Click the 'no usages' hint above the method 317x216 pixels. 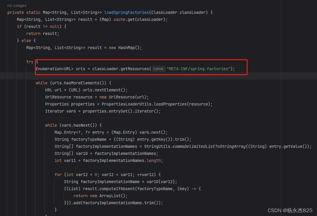click(x=16, y=5)
